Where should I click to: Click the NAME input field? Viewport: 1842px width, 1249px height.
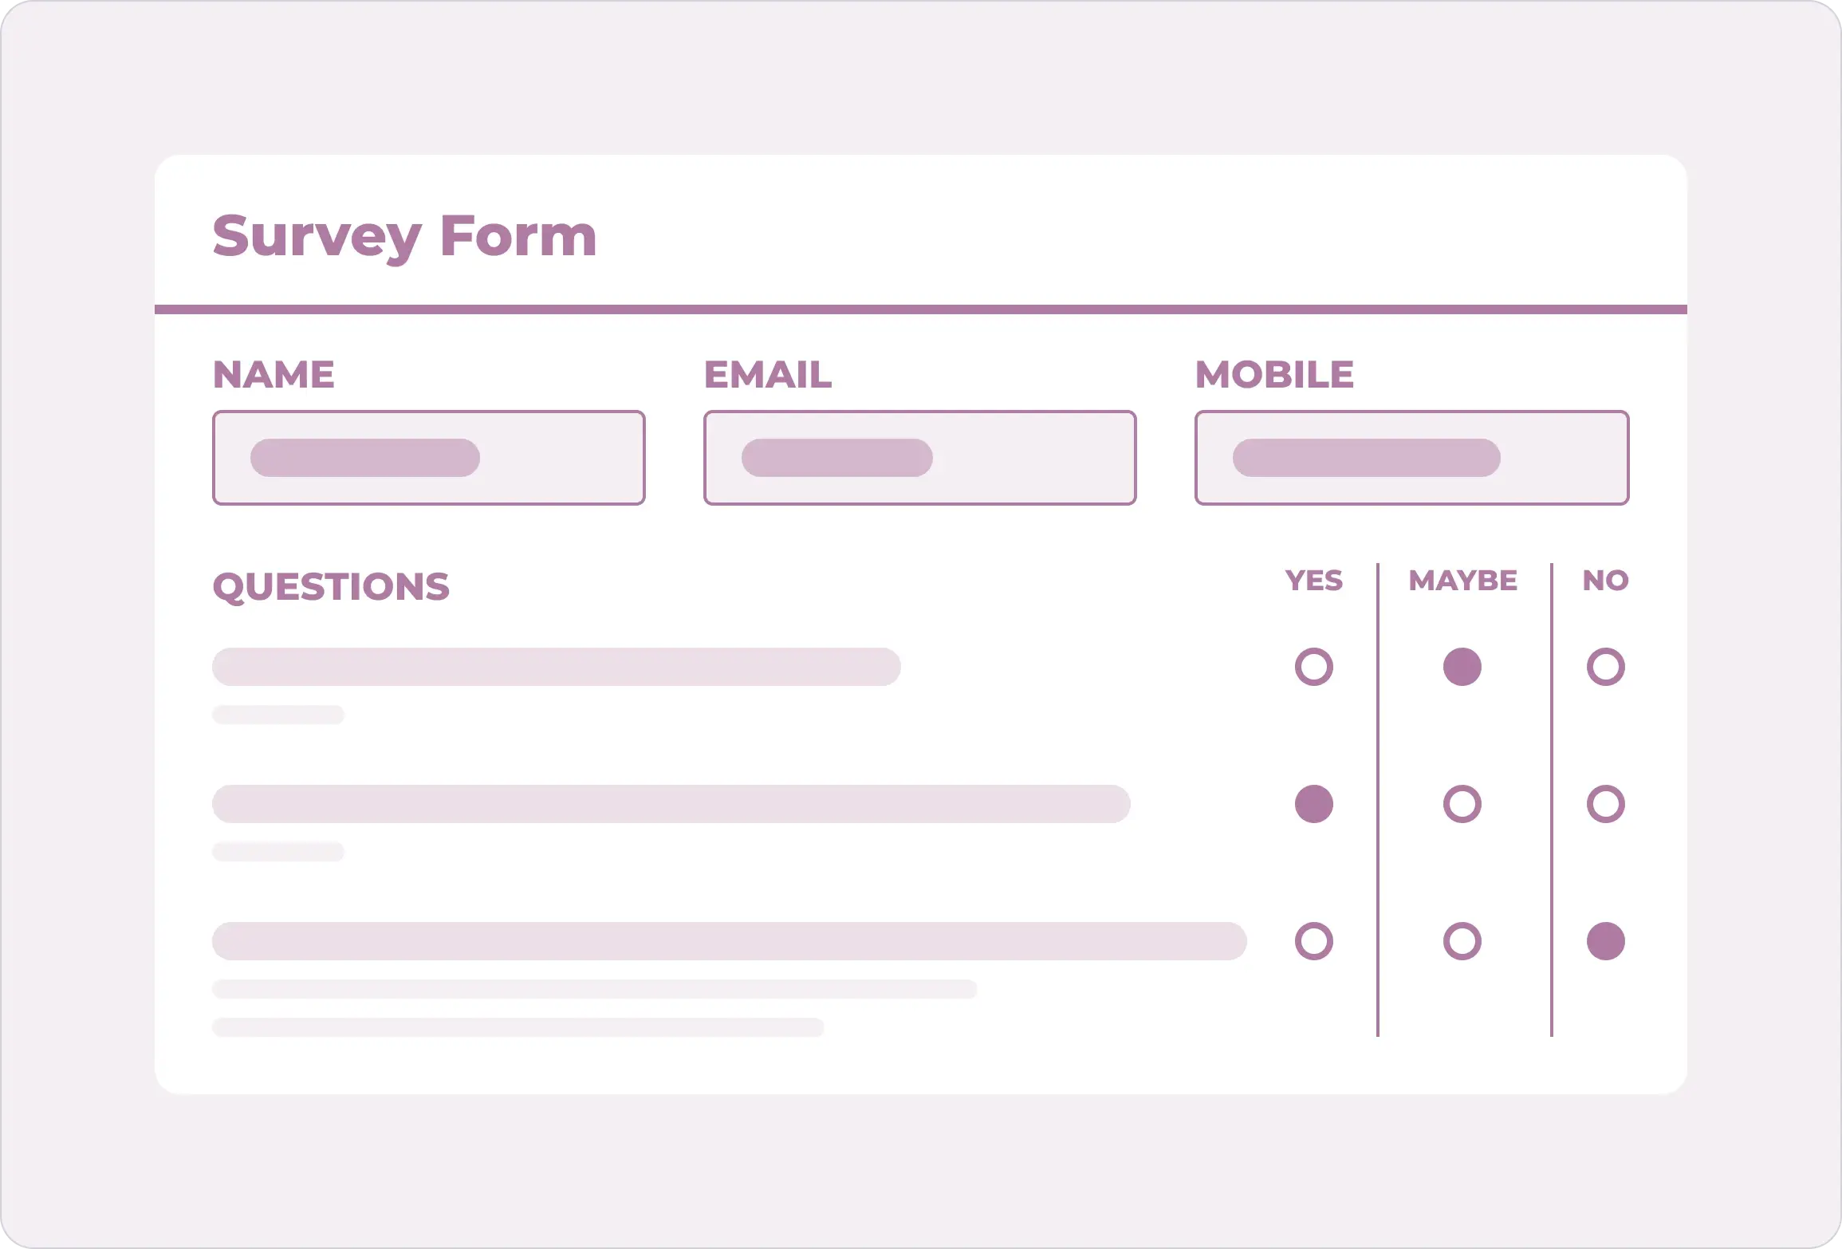429,458
